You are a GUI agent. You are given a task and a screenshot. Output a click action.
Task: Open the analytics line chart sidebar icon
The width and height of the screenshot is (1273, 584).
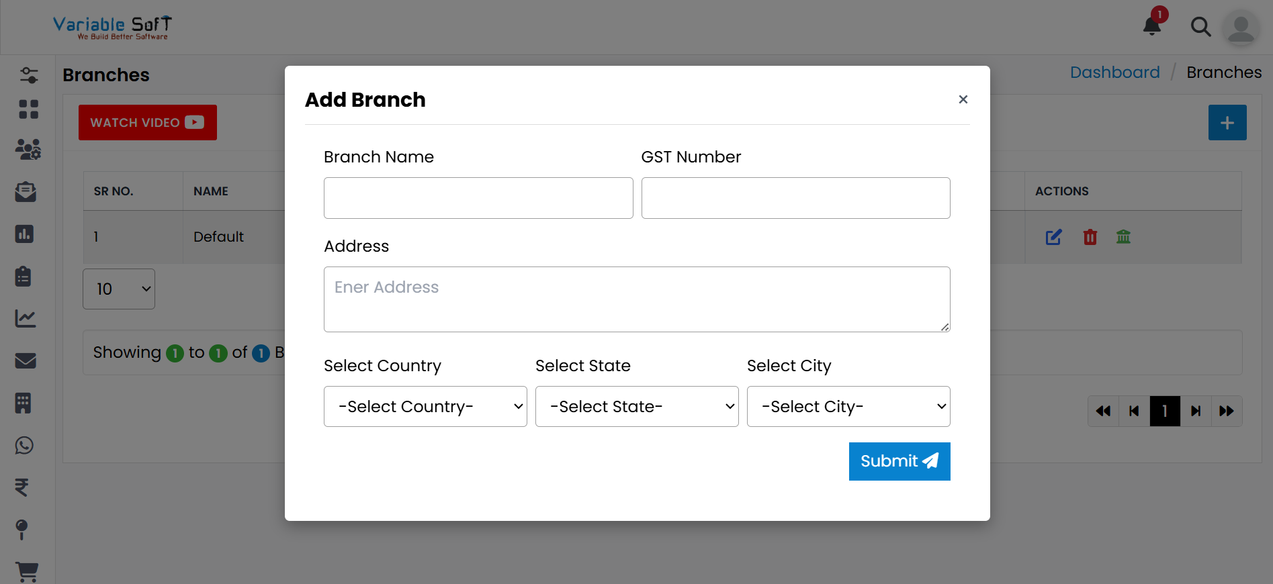coord(25,318)
